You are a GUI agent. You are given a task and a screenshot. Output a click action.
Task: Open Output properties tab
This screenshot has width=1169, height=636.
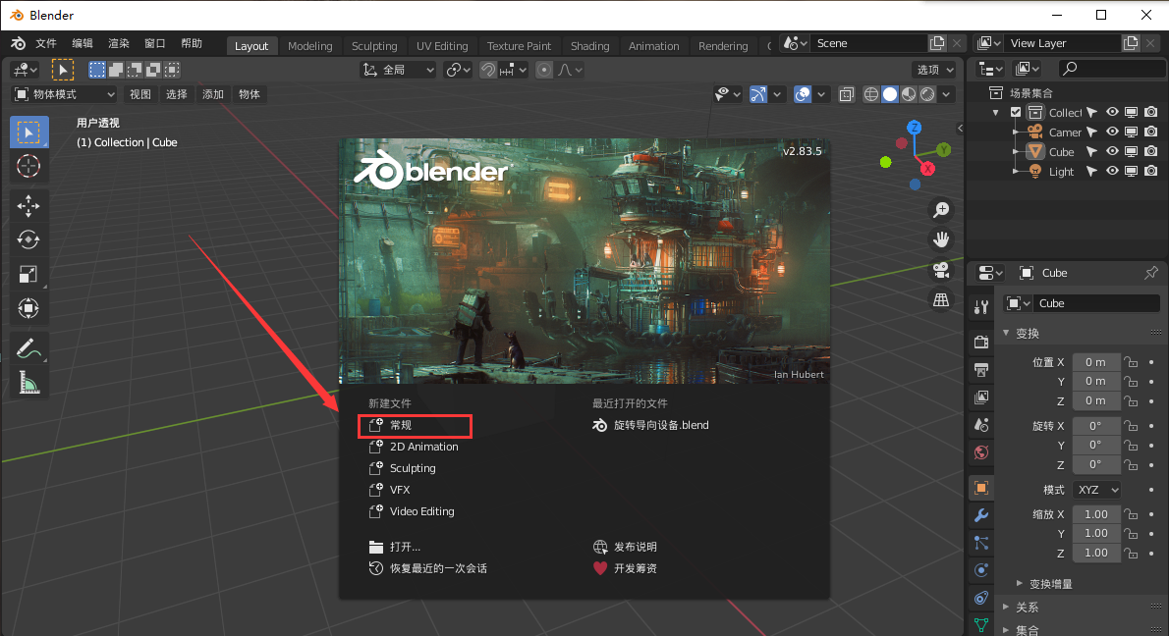[x=981, y=369]
